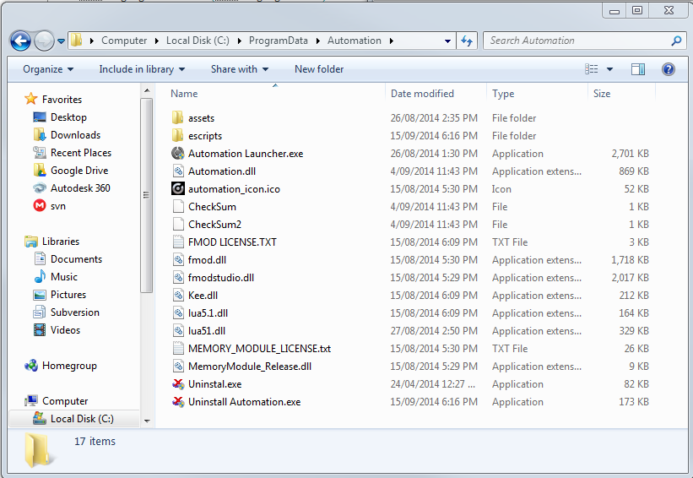
Task: Select the Automation.dll file icon
Action: (177, 171)
